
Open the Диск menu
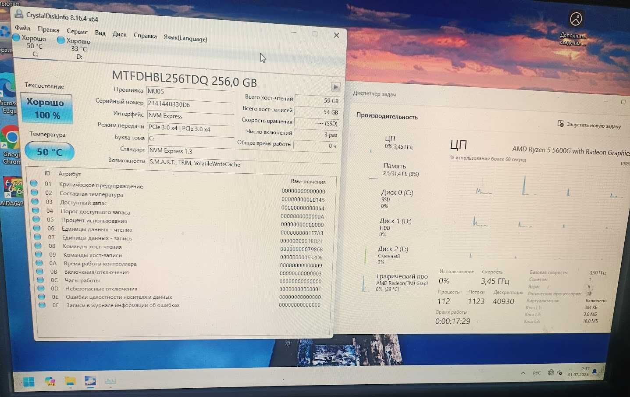coord(119,34)
